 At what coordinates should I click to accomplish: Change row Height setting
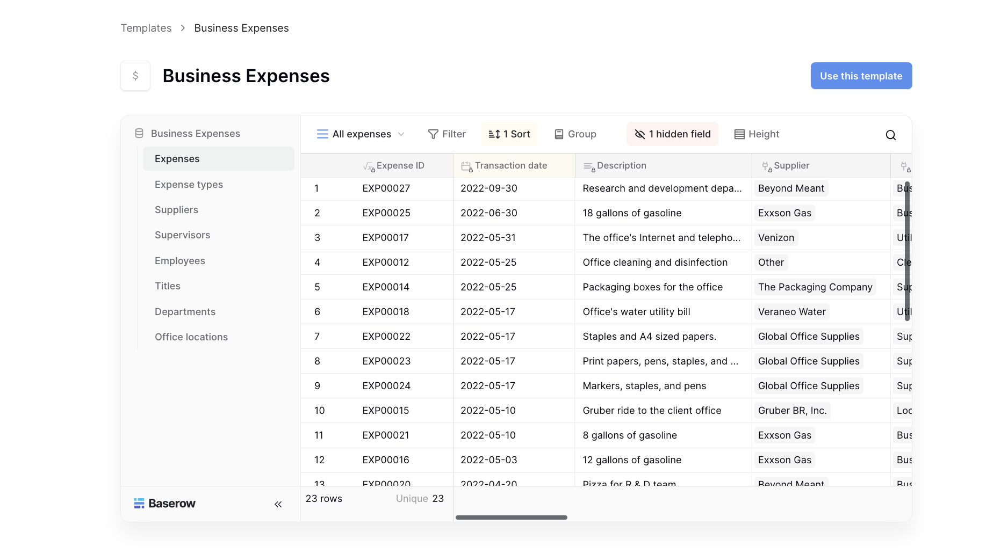click(x=757, y=134)
